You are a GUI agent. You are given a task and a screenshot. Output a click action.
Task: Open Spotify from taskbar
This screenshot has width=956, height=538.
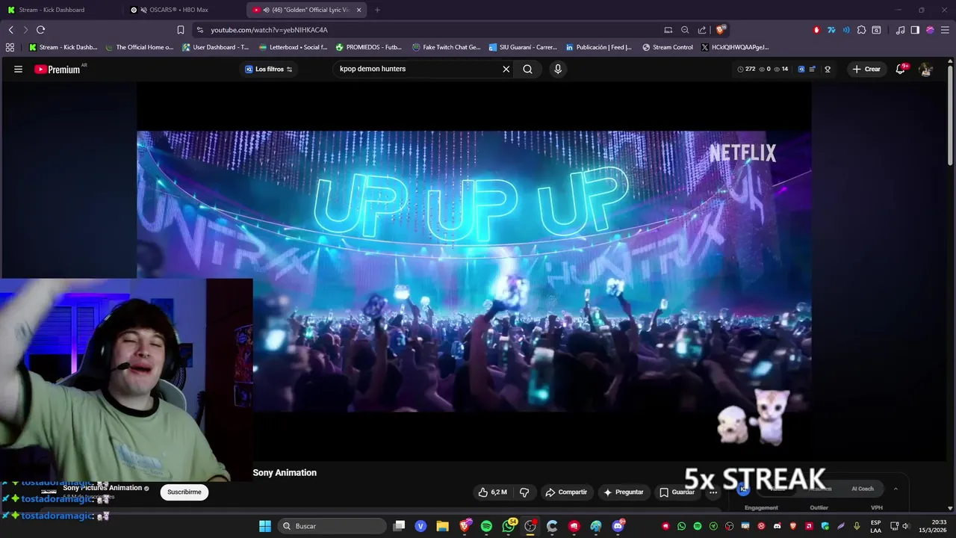point(486,526)
